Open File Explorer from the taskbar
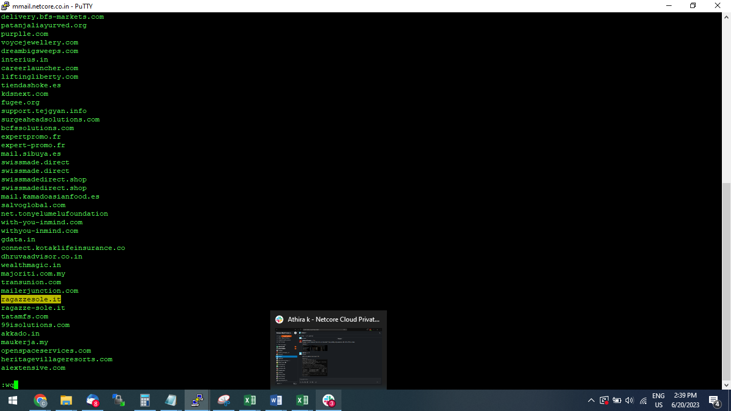Screen dimensions: 731x411 click(x=66, y=400)
